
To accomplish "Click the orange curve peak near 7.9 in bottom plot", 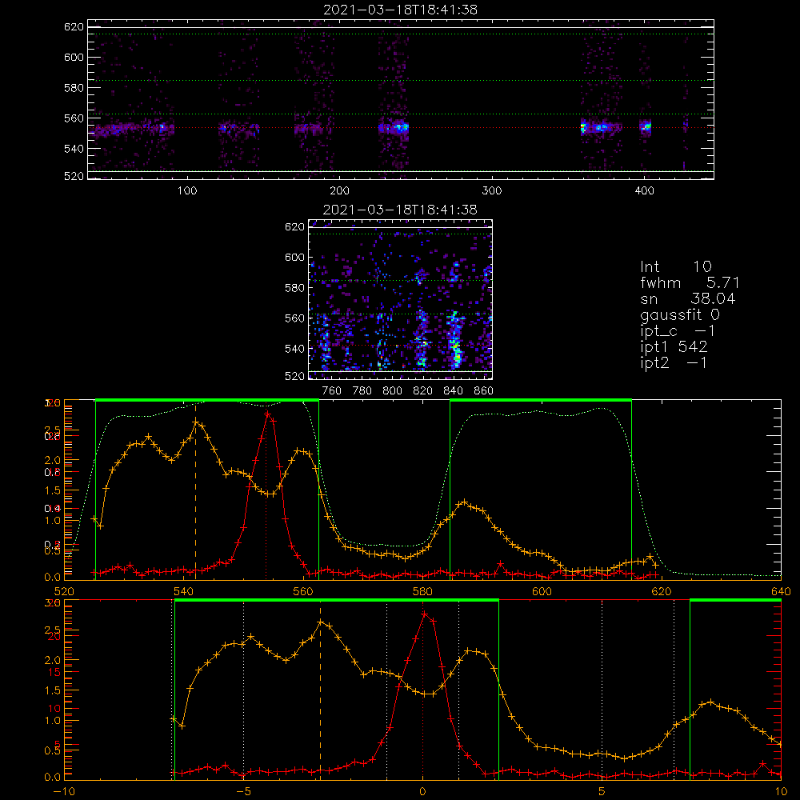I will click(x=710, y=702).
